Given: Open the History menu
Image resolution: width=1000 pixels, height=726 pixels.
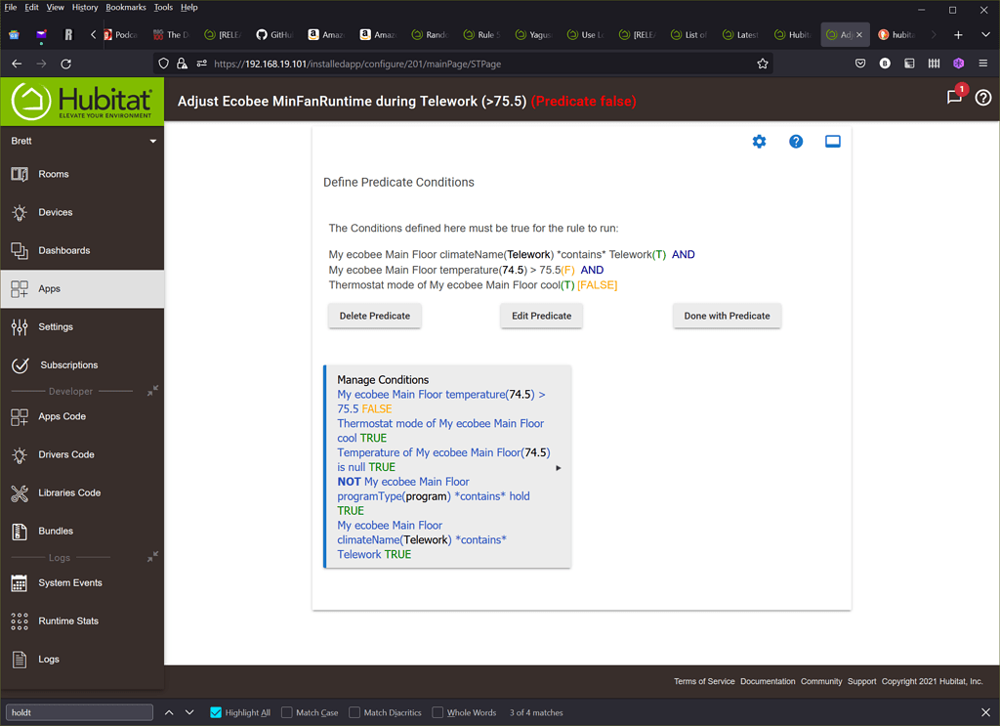Looking at the screenshot, I should (85, 7).
